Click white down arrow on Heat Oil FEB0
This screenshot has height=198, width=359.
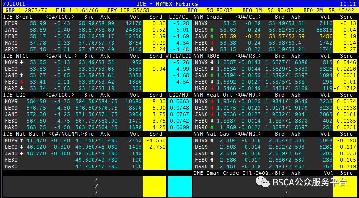point(212,121)
